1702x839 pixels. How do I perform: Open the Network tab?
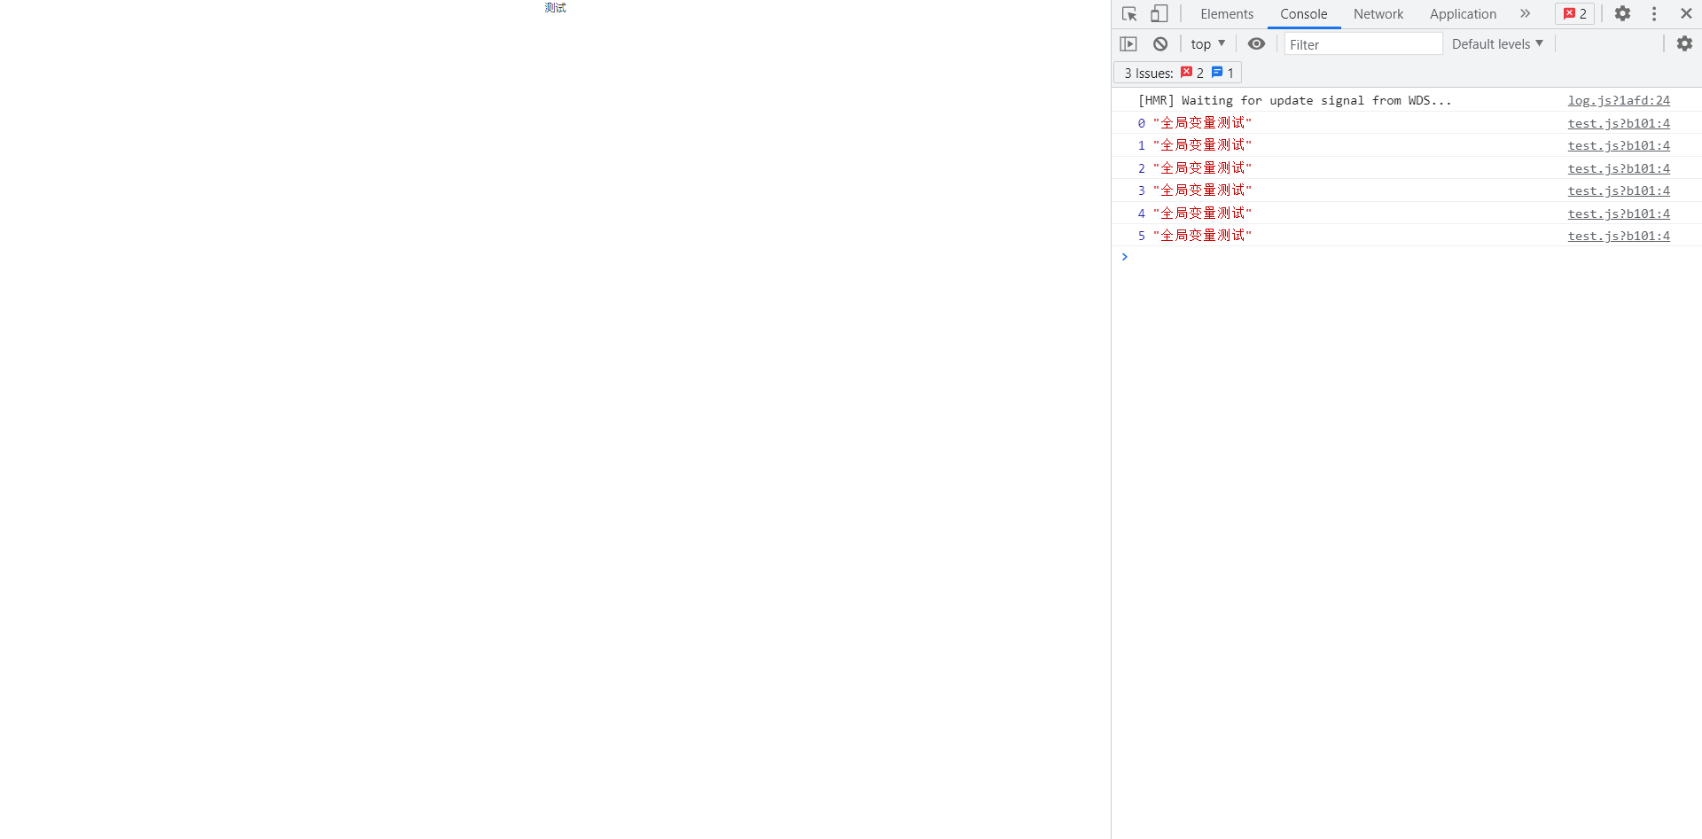1378,14
